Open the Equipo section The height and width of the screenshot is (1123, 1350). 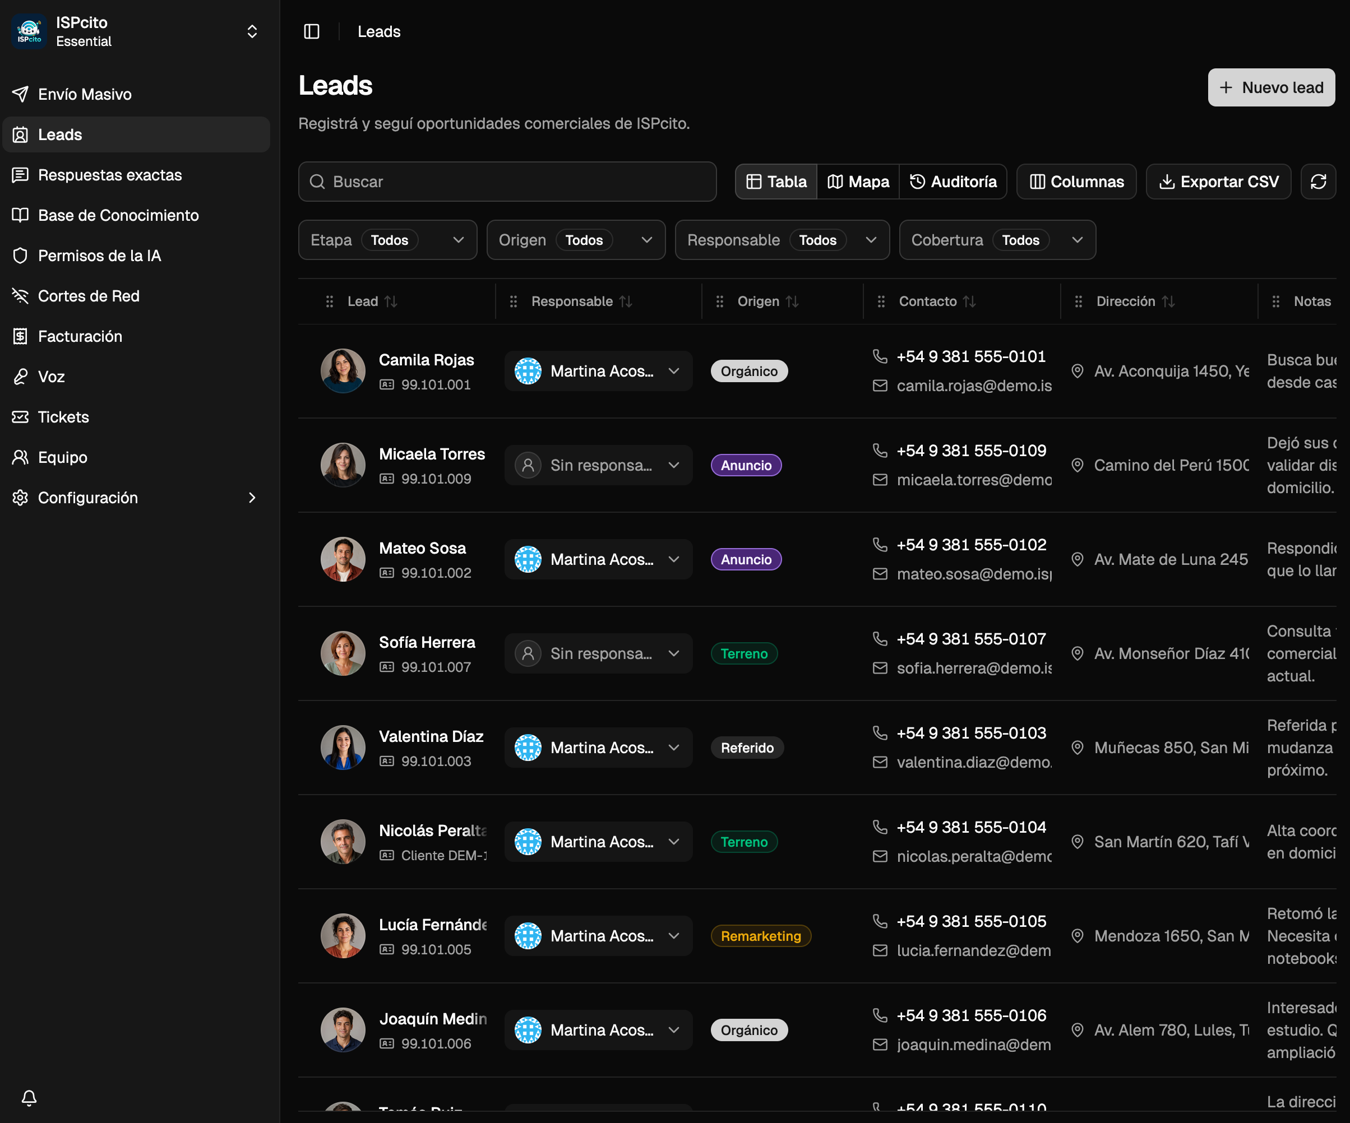pos(136,457)
